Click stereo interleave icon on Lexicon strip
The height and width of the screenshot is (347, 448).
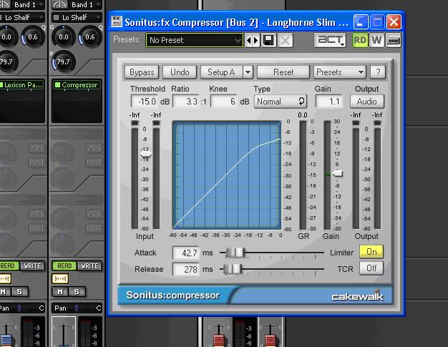[x=5, y=278]
